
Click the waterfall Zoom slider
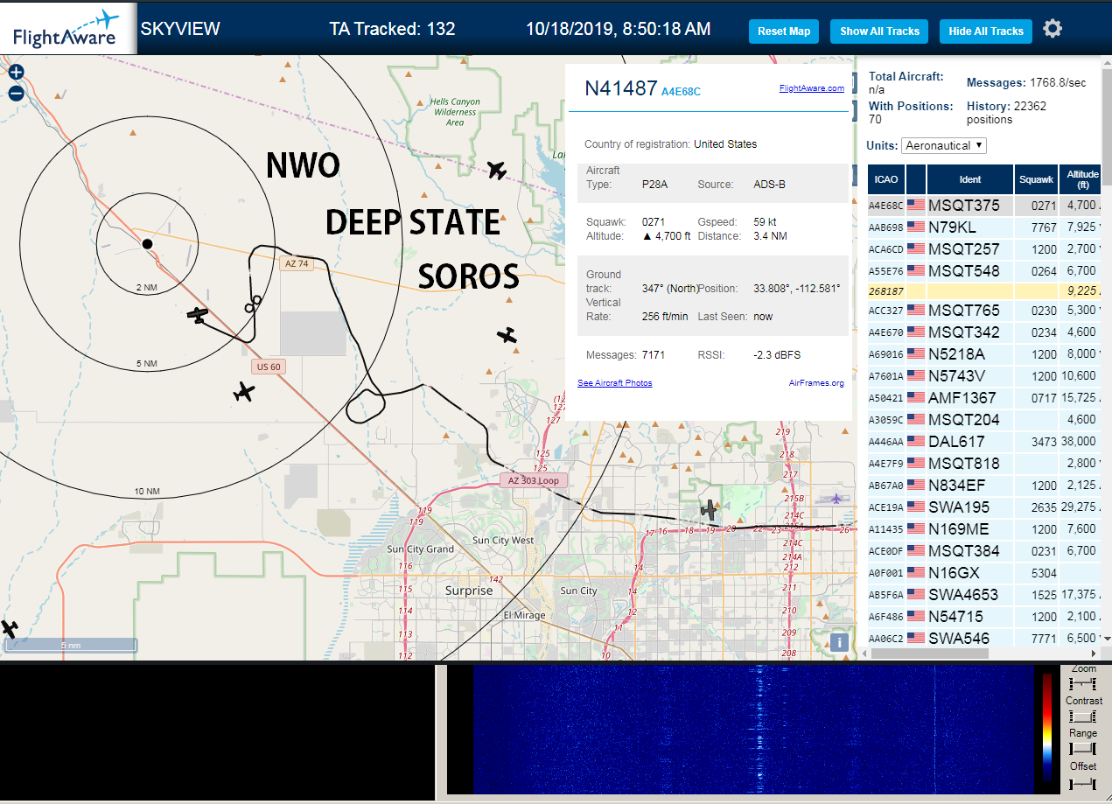(x=1082, y=682)
